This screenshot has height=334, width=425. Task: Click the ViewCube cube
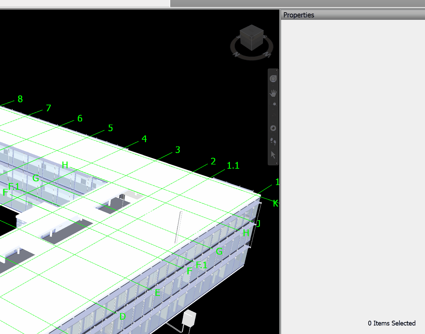coord(252,37)
